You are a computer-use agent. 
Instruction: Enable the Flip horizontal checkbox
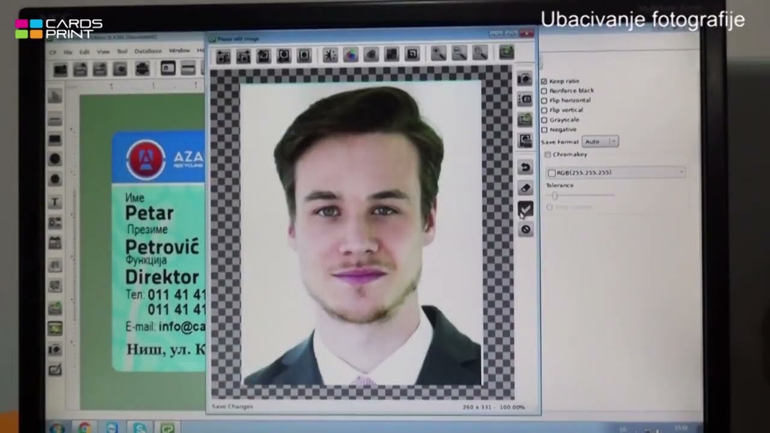(x=544, y=100)
